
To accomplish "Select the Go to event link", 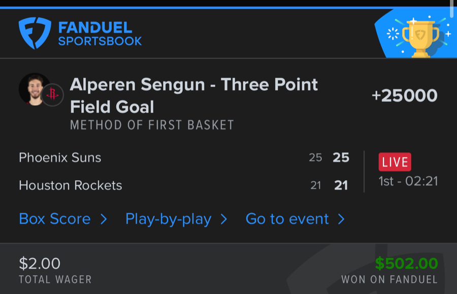I will coord(287,219).
